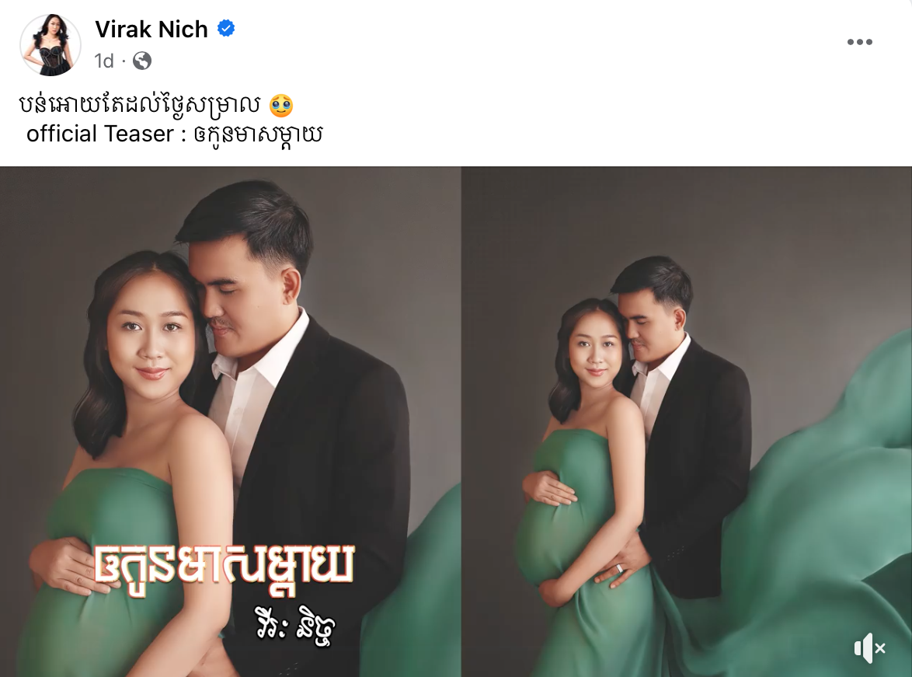Click the first Khmer caption line
This screenshot has width=912, height=677.
point(140,105)
